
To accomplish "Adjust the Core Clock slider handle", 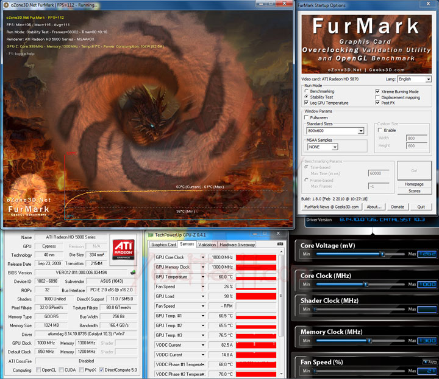I will click(x=365, y=284).
